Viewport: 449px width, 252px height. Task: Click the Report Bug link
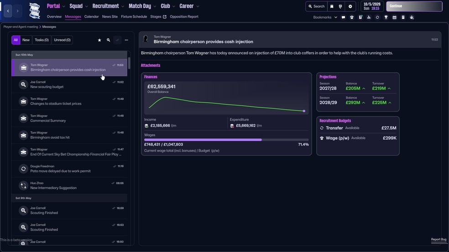point(439,239)
